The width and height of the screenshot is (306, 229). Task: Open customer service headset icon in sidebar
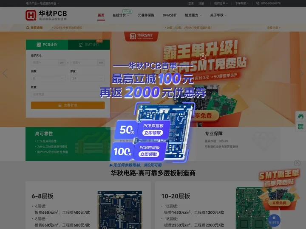(x=300, y=117)
